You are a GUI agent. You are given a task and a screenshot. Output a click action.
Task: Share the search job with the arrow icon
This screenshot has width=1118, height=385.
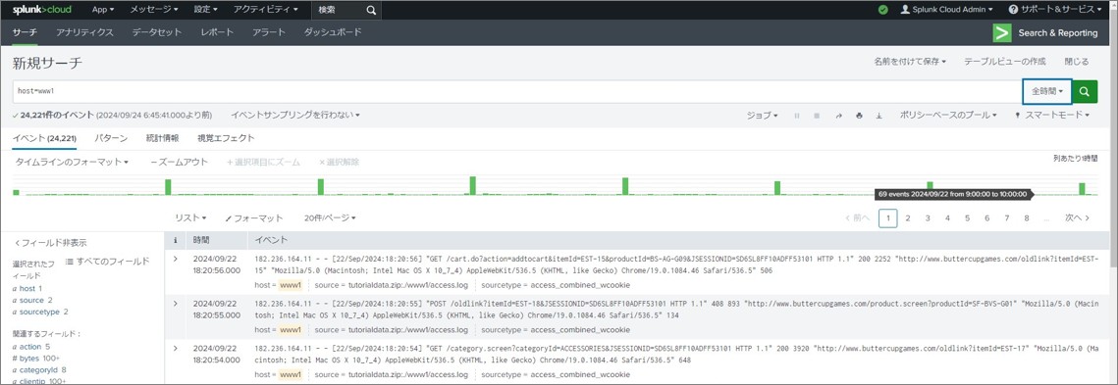click(838, 116)
